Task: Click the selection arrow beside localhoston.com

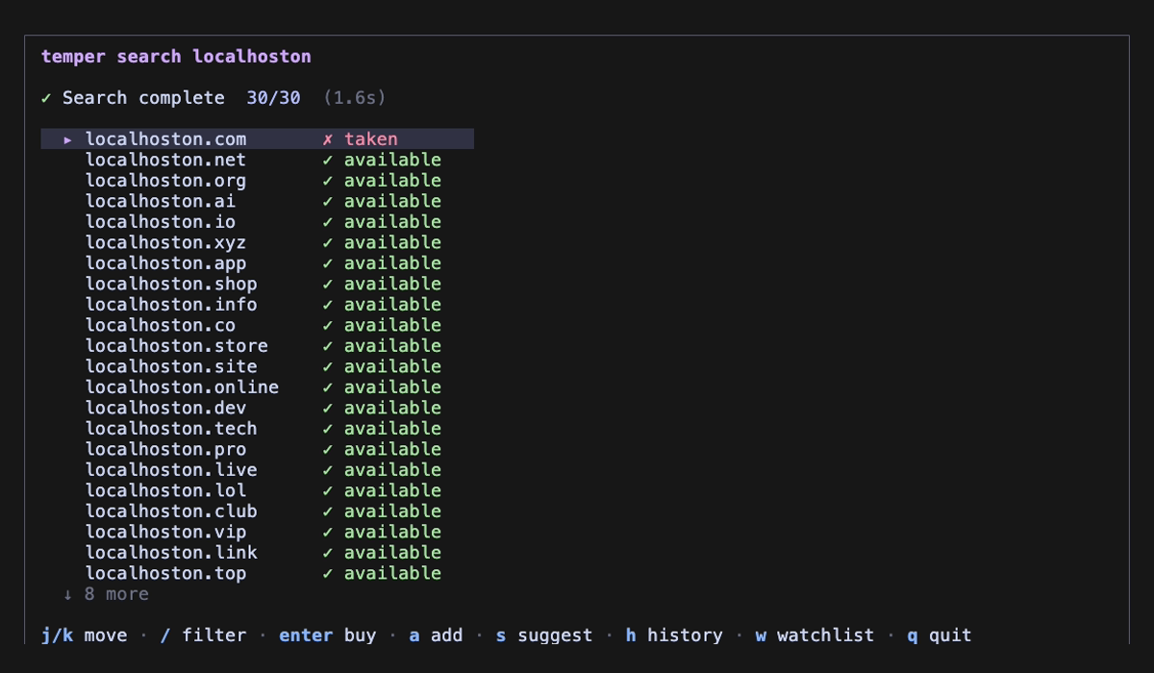Action: 68,139
